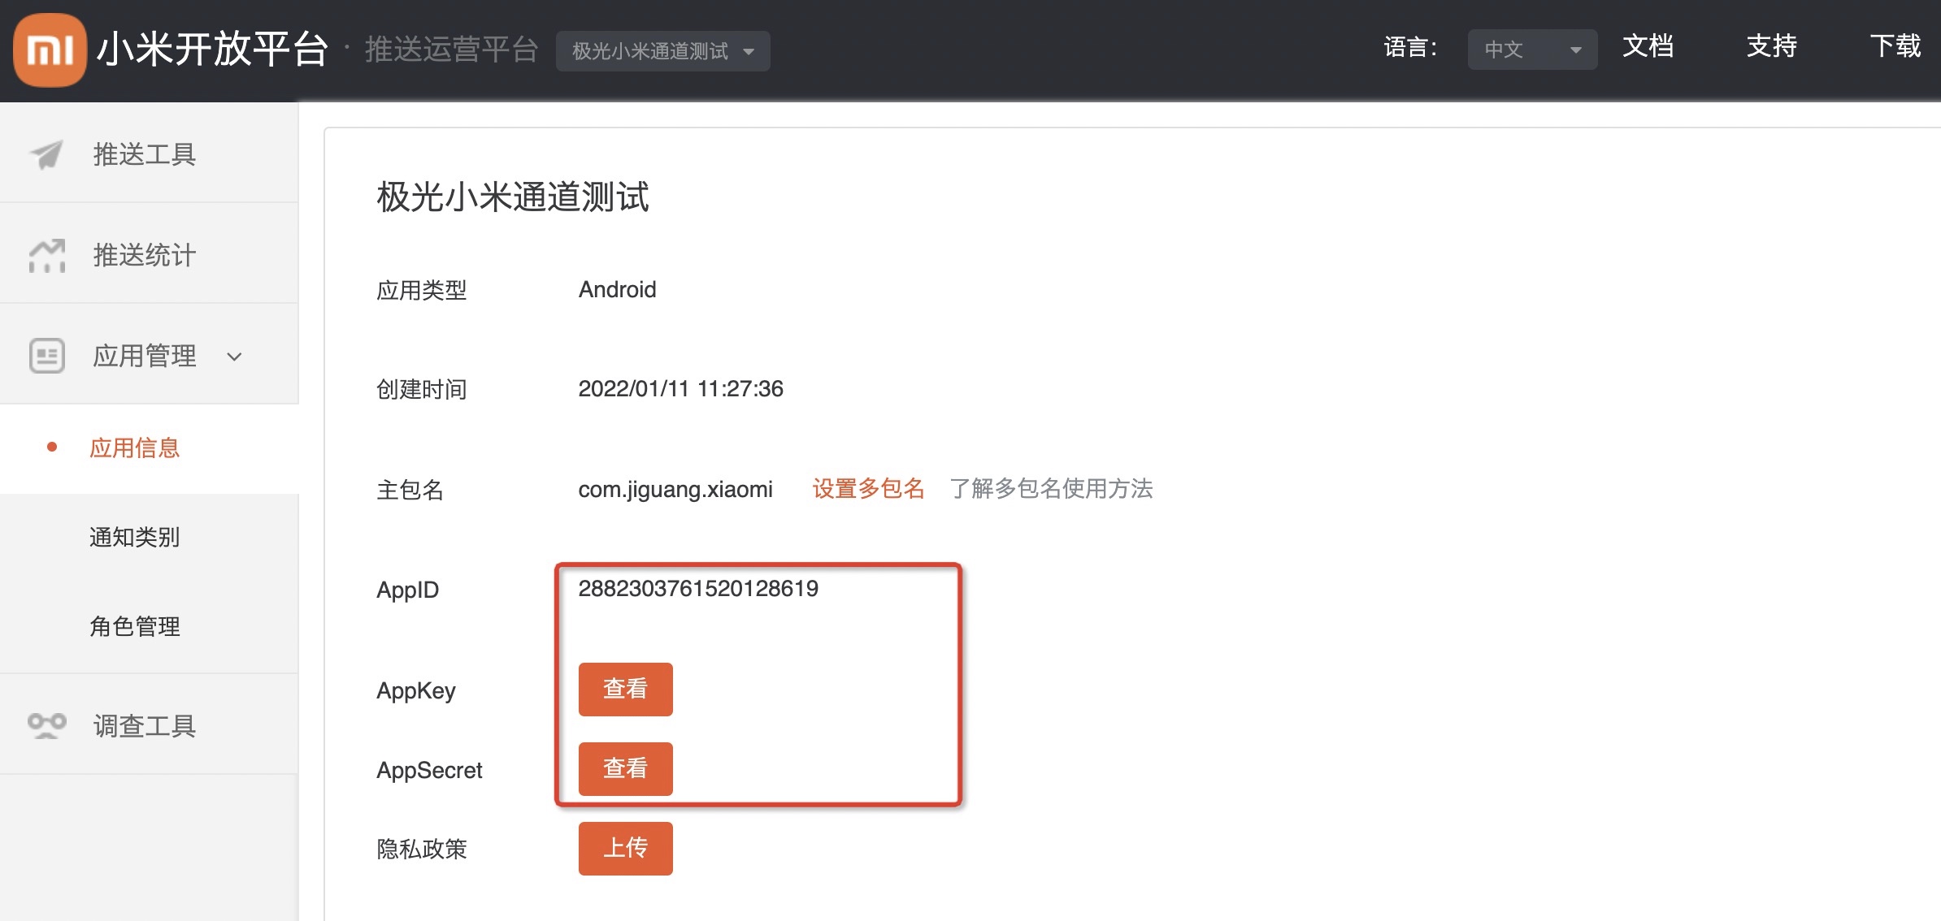The width and height of the screenshot is (1941, 921).
Task: Open the 下载 header link
Action: [x=1895, y=46]
